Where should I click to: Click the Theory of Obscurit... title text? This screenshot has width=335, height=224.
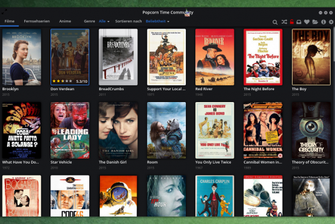(310, 162)
